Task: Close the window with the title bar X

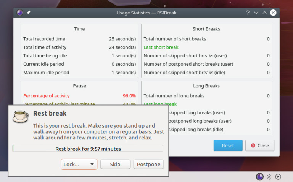Action: (273, 13)
